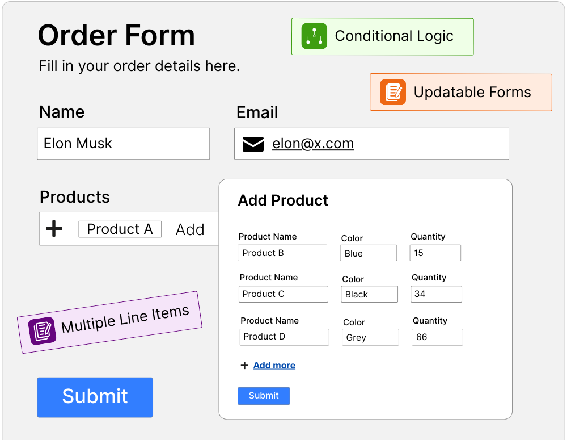Image resolution: width=567 pixels, height=440 pixels.
Task: Click the purple Multiple Line Items icon
Action: pos(42,330)
